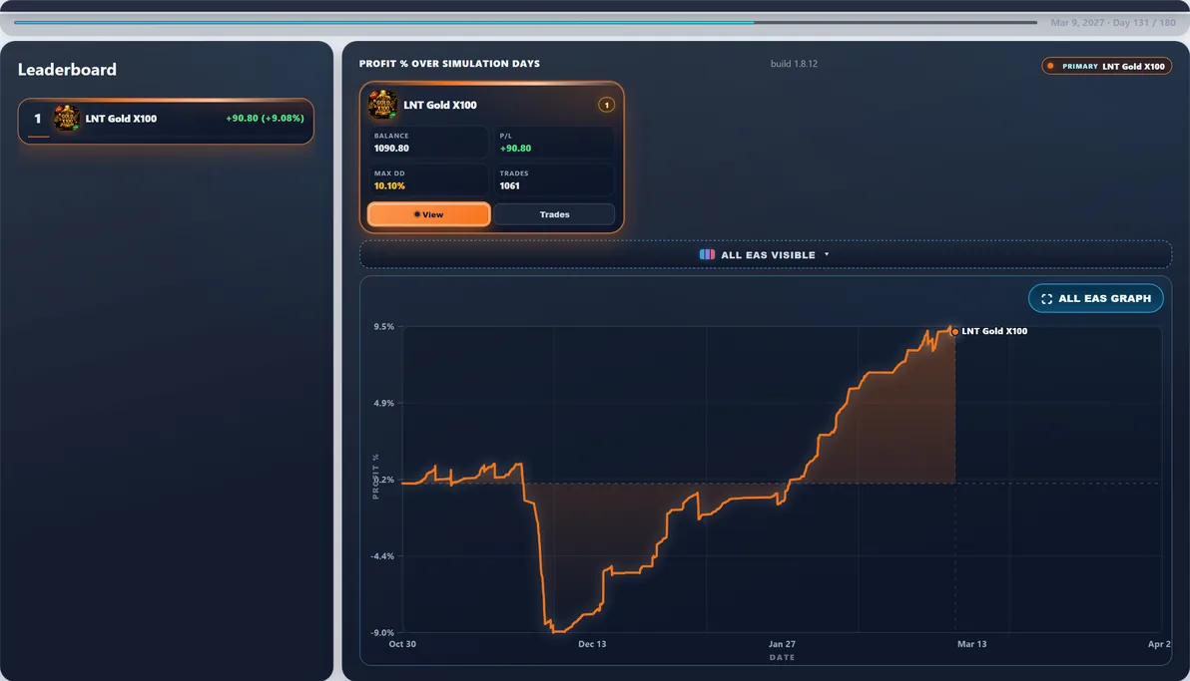Click the build 1.8.12 text
Image resolution: width=1190 pixels, height=681 pixels.
[794, 64]
